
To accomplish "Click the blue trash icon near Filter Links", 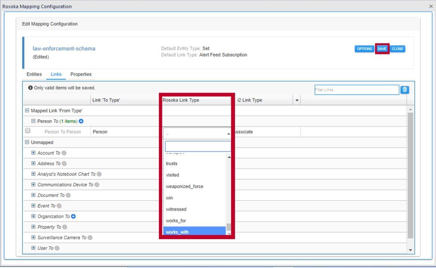I will click(406, 90).
